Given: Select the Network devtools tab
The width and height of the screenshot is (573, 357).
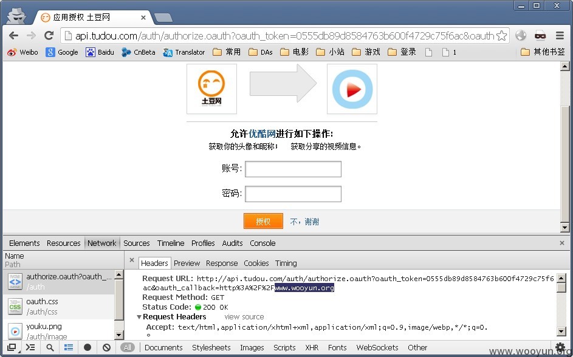Looking at the screenshot, I should pyautogui.click(x=102, y=243).
